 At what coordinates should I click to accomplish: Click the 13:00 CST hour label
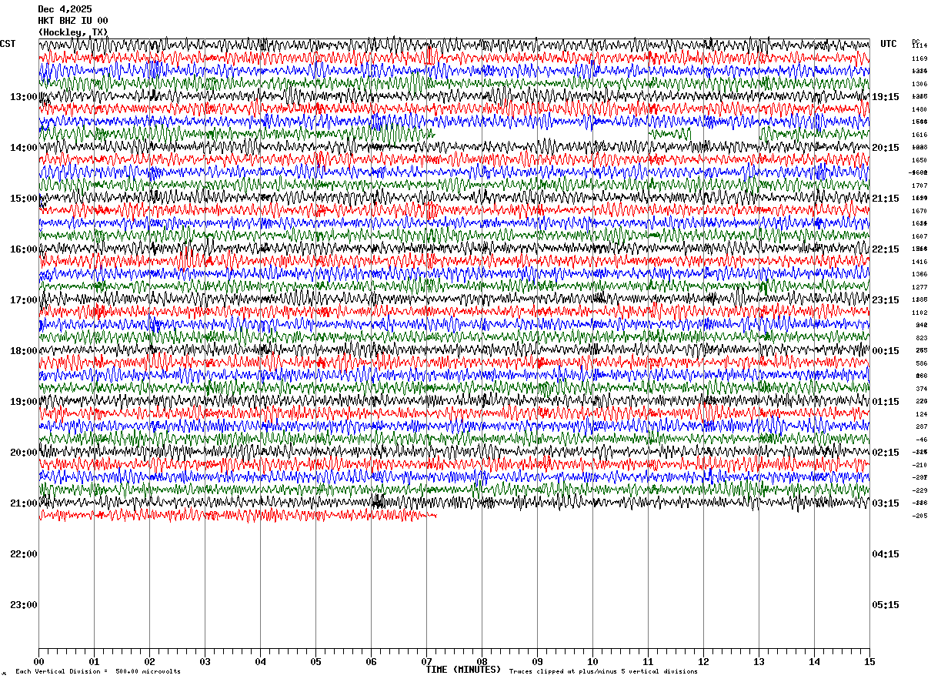tap(23, 97)
